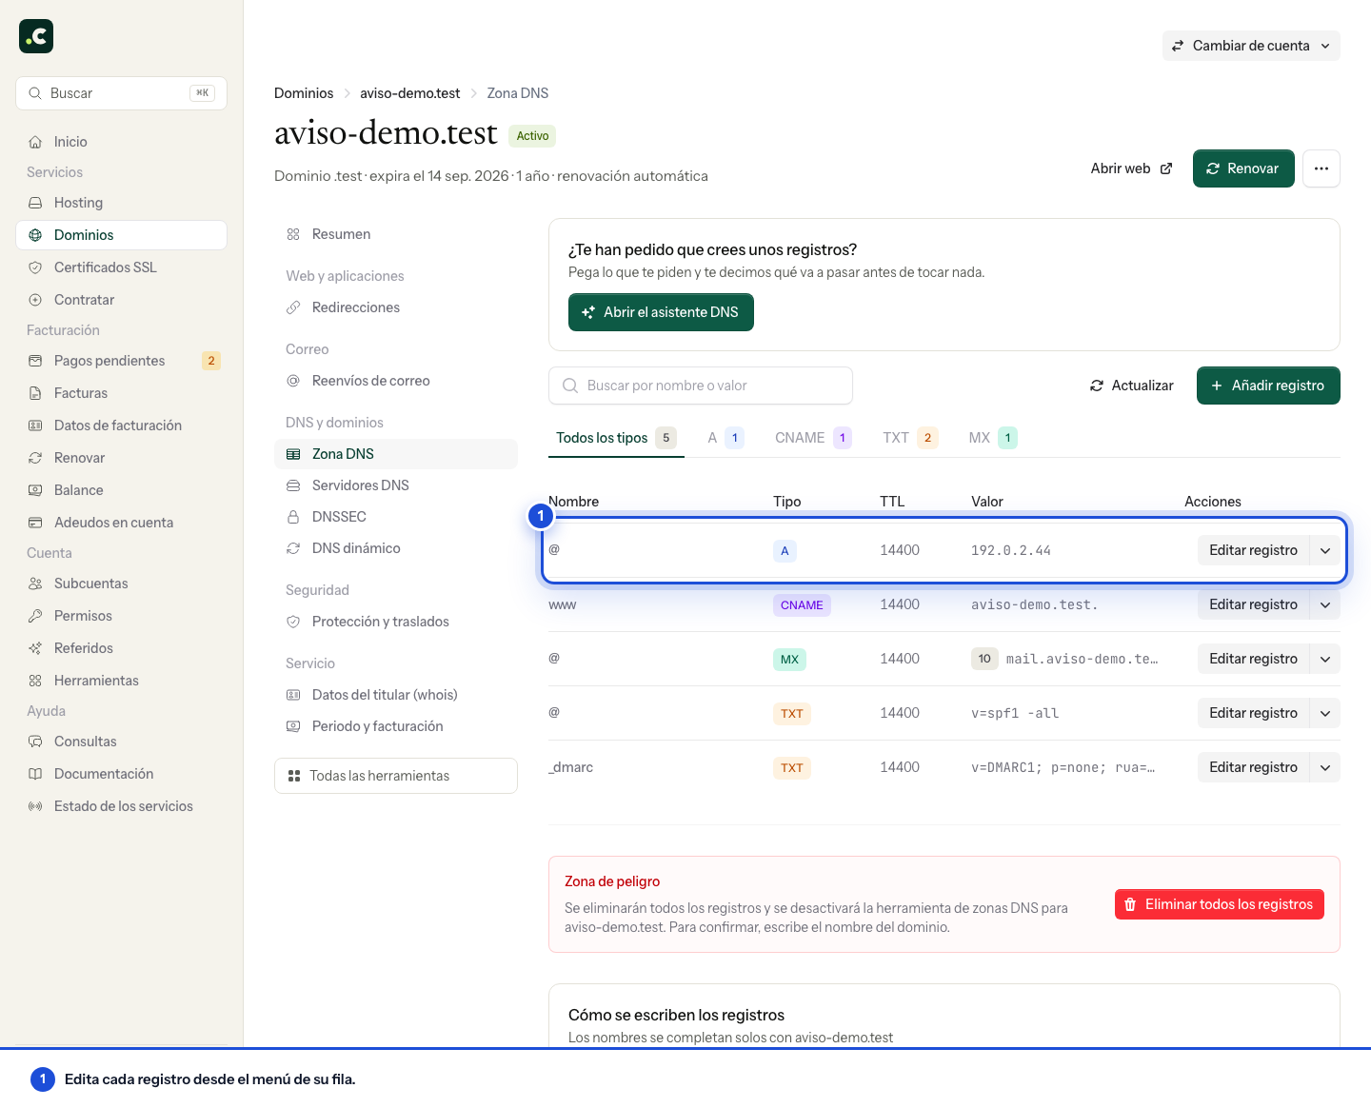
Task: Click the Activo status badge
Action: tap(532, 136)
